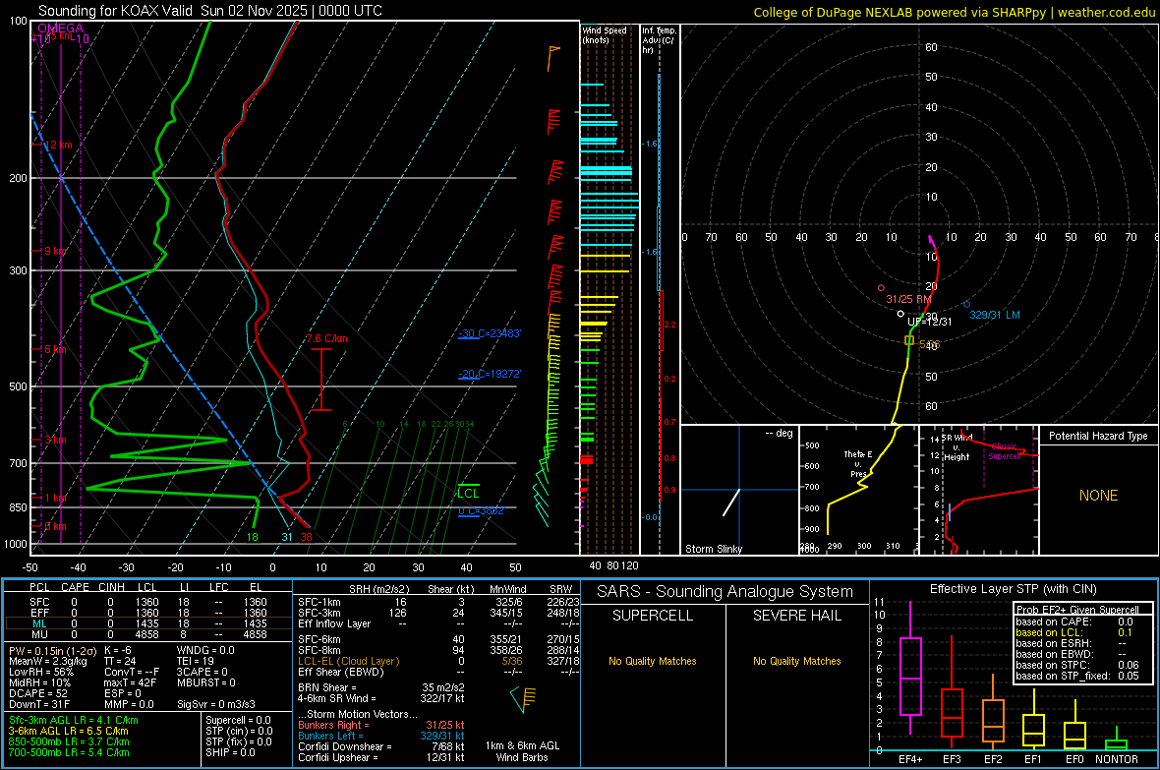Click the SFC-1km shear row
Viewport: 1160px width, 770px height.
point(438,602)
